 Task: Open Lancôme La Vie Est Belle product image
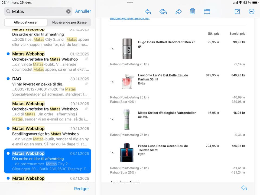(x=127, y=81)
